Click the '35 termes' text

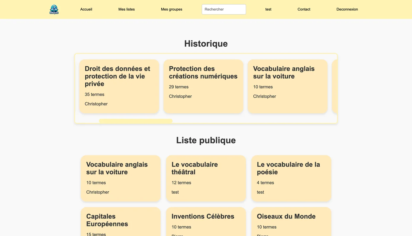94,95
